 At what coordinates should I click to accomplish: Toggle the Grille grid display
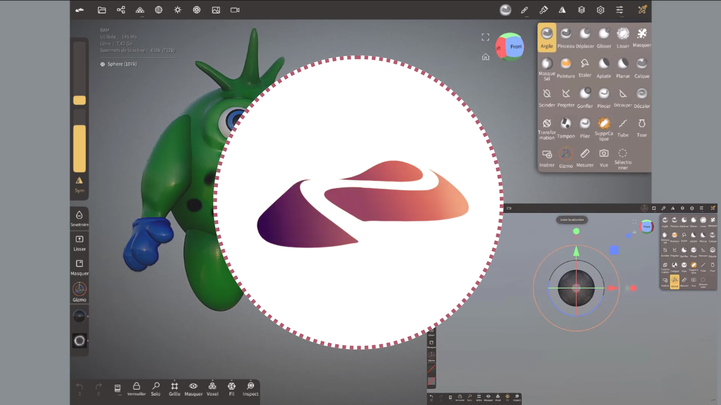[174, 389]
